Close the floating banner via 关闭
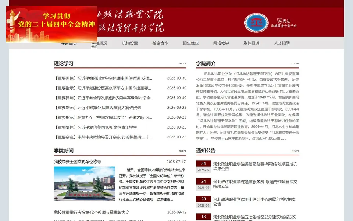 point(94,46)
